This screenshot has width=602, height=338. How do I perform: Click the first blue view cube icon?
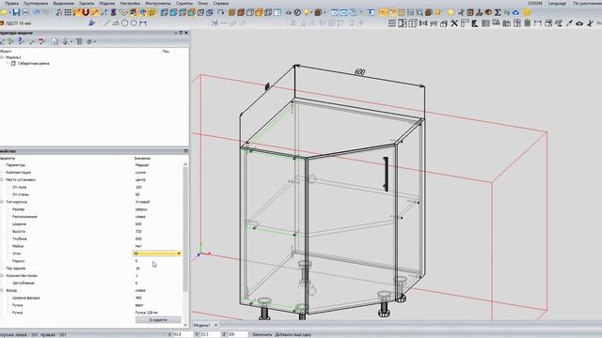[165, 12]
